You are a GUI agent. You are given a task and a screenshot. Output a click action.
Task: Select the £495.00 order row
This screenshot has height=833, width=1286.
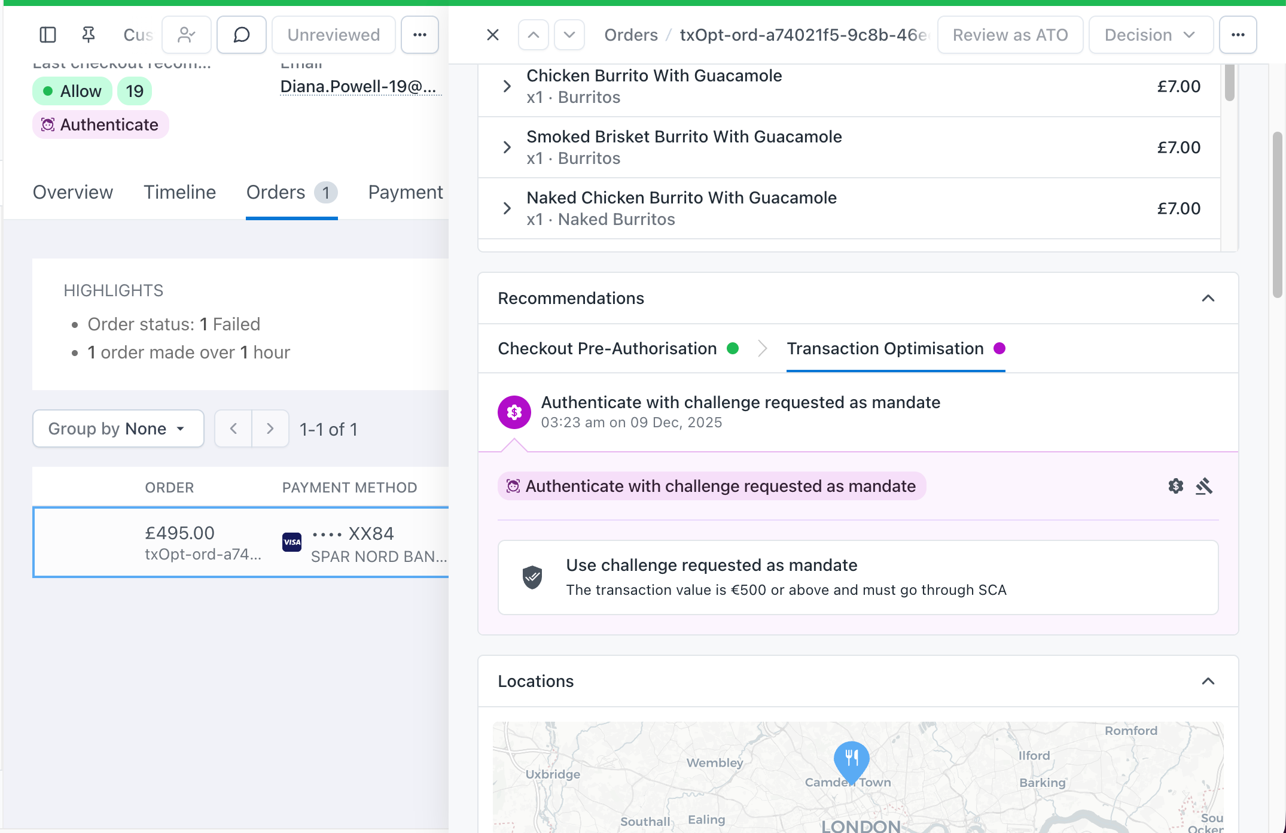(x=240, y=542)
